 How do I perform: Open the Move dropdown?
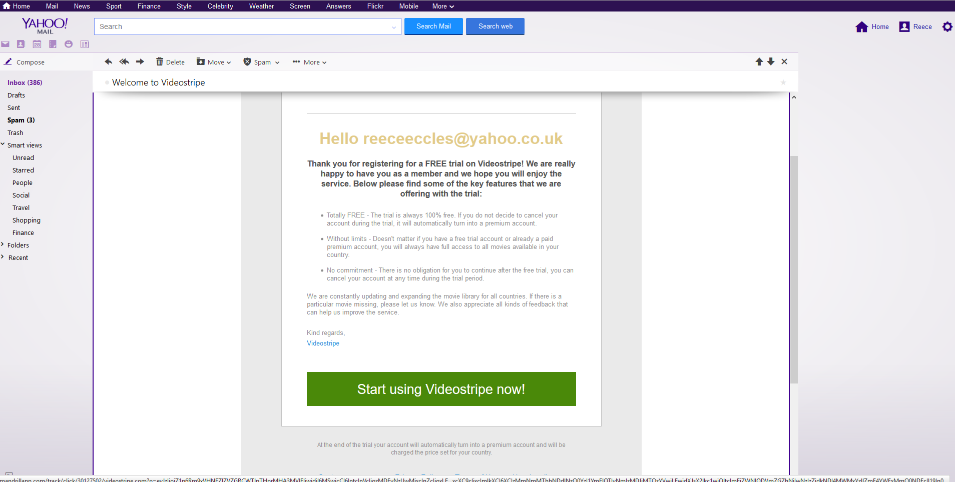(214, 62)
